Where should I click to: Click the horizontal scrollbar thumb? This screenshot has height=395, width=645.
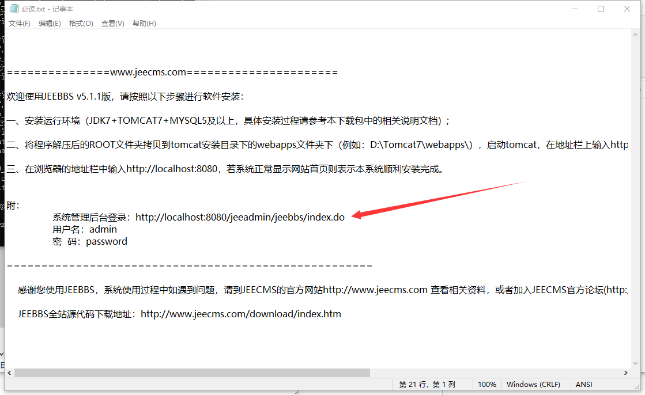click(192, 373)
